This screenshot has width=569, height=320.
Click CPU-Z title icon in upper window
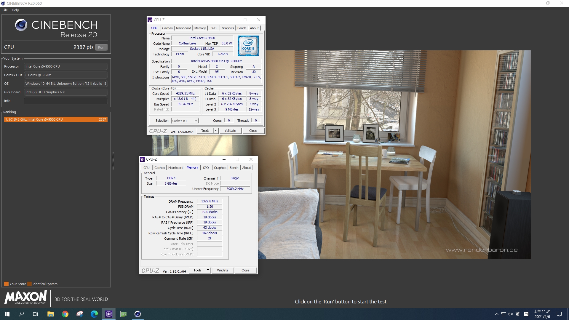click(150, 20)
